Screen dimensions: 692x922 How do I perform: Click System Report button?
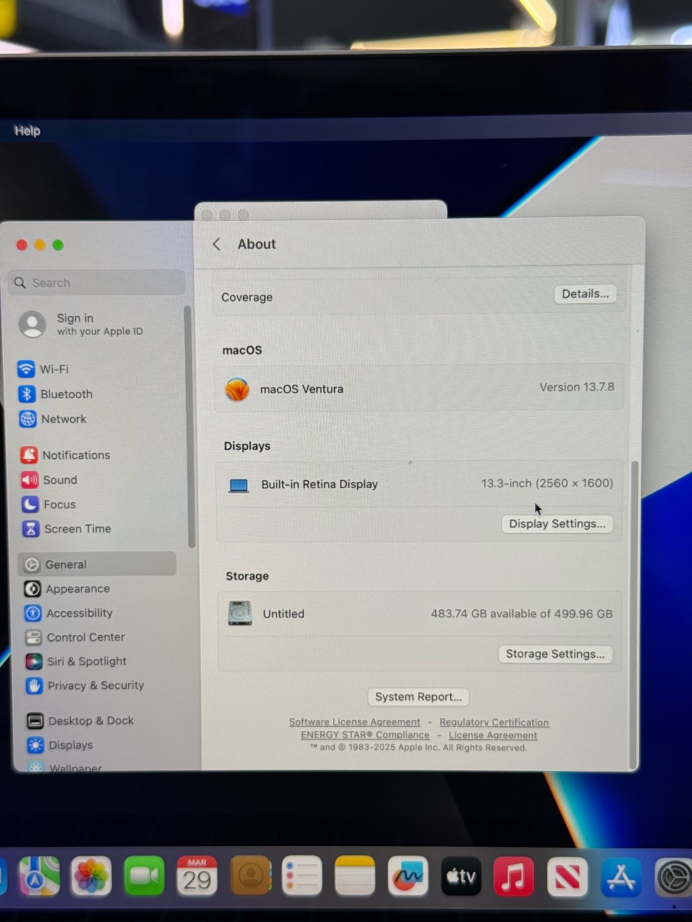[x=418, y=697]
